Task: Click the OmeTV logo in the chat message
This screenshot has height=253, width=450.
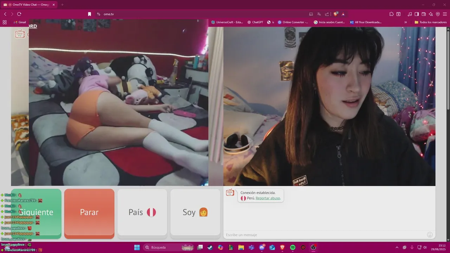Action: tap(230, 192)
